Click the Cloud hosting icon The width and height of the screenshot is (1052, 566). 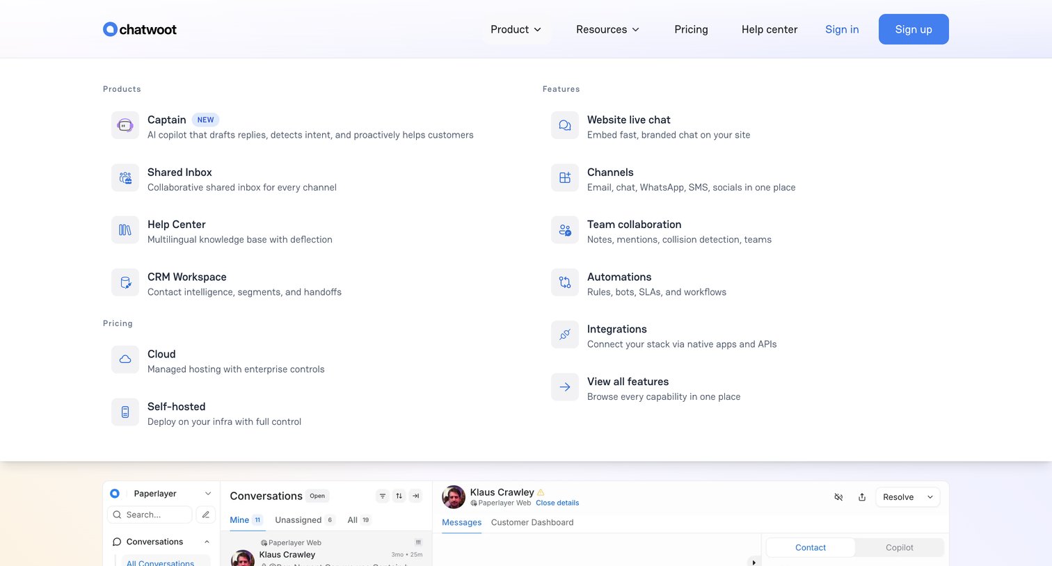(125, 360)
